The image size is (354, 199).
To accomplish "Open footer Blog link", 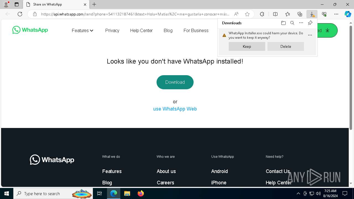I will coord(107,183).
